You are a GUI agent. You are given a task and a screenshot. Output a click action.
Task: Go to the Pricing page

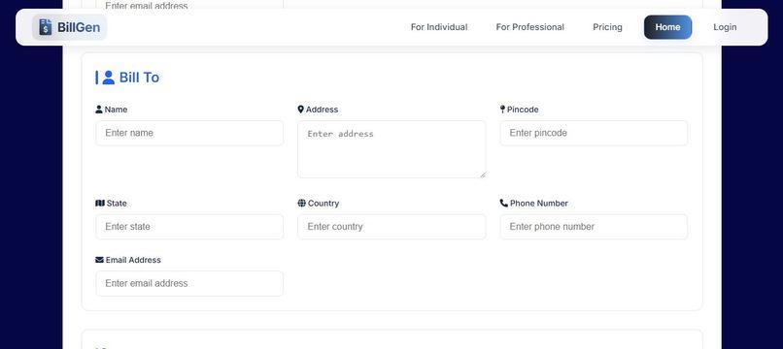tap(607, 27)
